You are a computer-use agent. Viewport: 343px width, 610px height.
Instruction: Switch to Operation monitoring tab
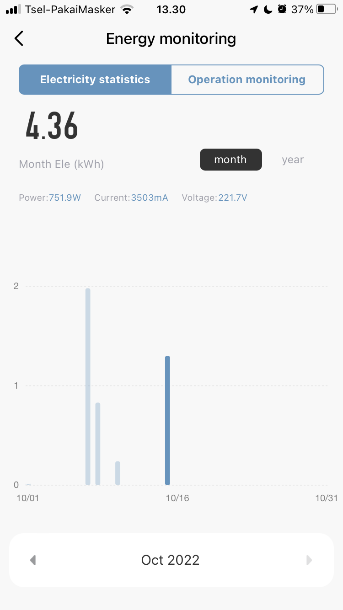(x=247, y=80)
